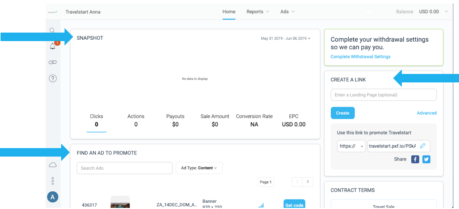
Task: Click the ad ID 436317
Action: (x=90, y=205)
